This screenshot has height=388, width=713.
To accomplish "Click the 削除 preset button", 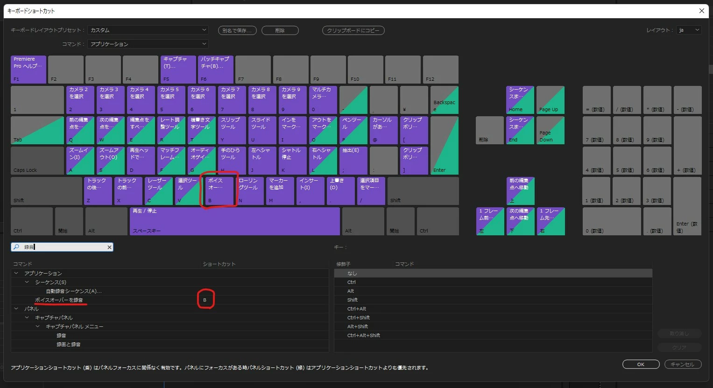I will 280,30.
